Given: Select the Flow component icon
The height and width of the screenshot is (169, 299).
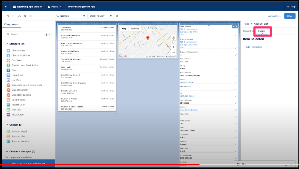Looking at the screenshot, I should coord(8,70).
